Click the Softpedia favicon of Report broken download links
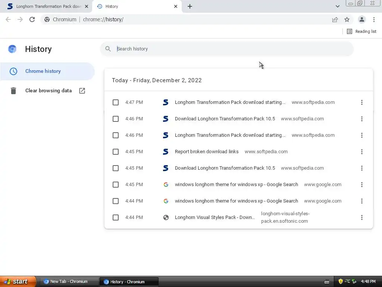382x287 pixels. pyautogui.click(x=166, y=152)
